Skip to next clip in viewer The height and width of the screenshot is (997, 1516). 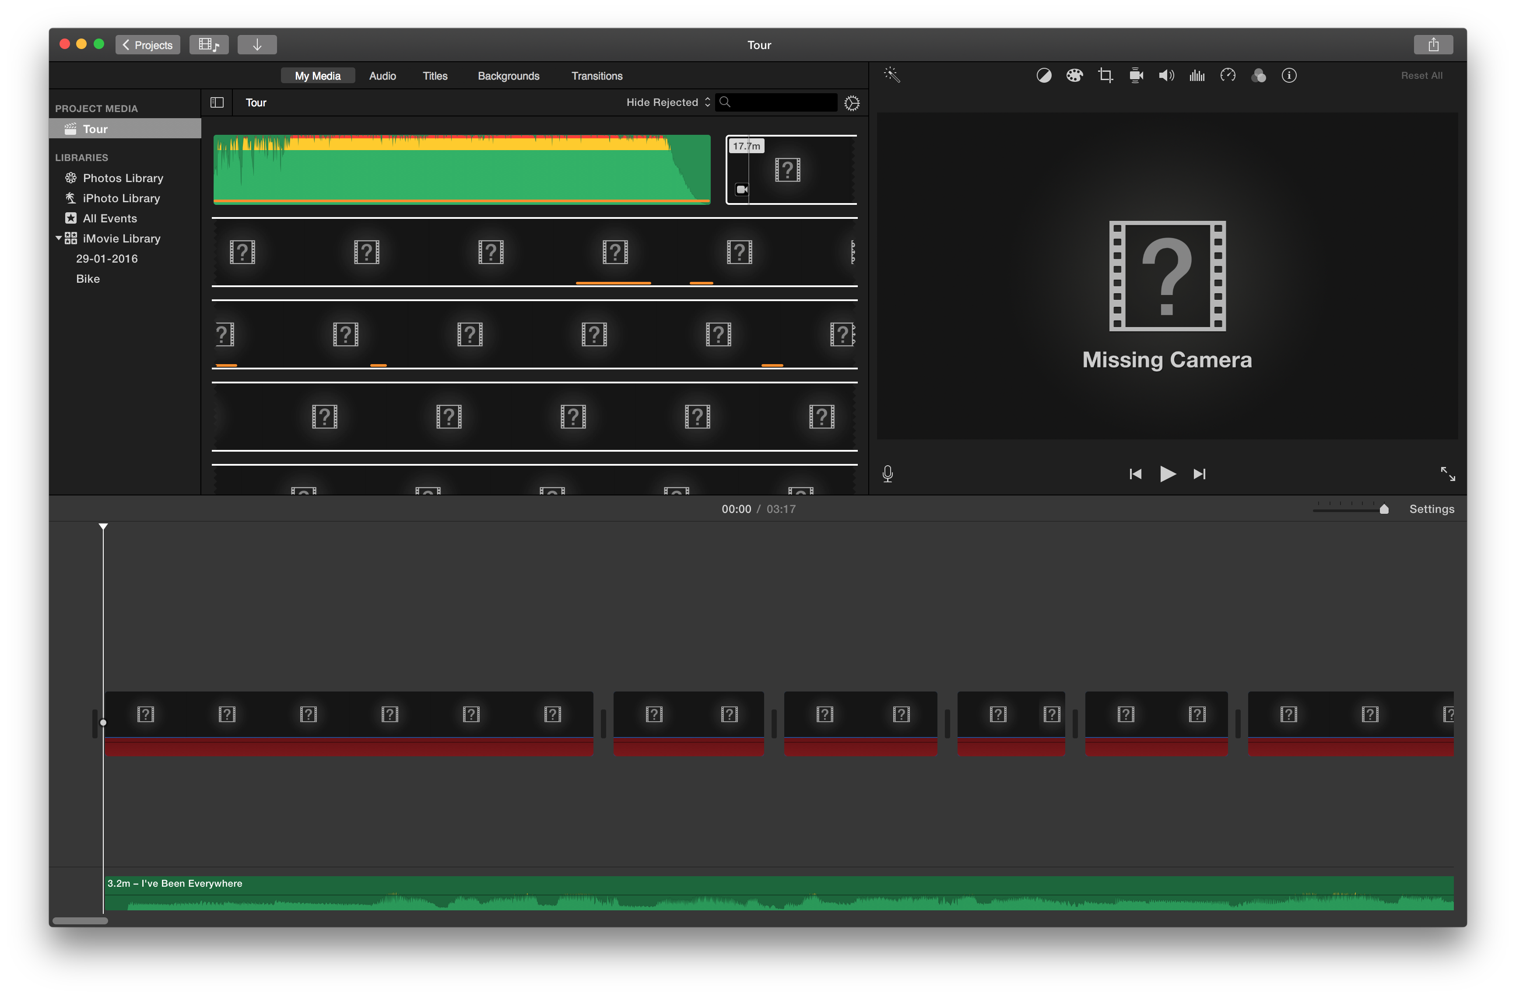click(x=1200, y=474)
